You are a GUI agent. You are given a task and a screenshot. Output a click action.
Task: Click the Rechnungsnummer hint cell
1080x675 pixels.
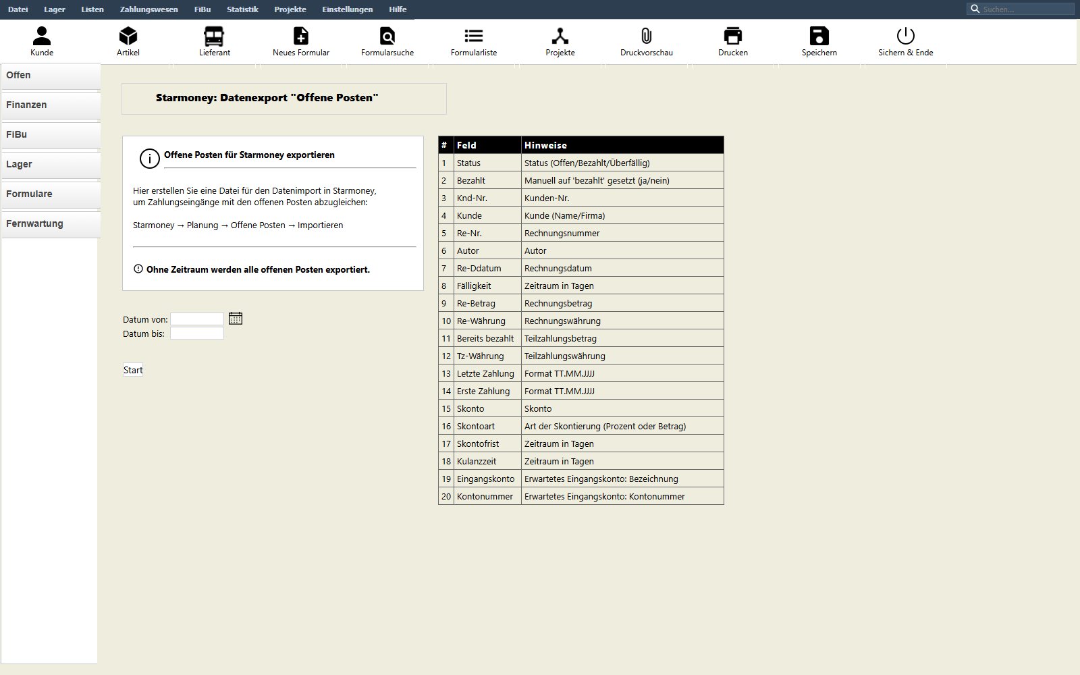tap(622, 233)
